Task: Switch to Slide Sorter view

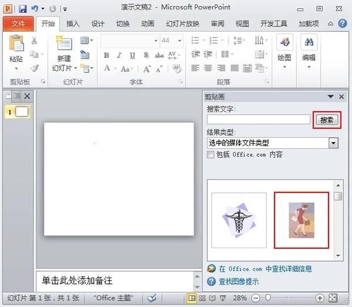Action: [202, 298]
